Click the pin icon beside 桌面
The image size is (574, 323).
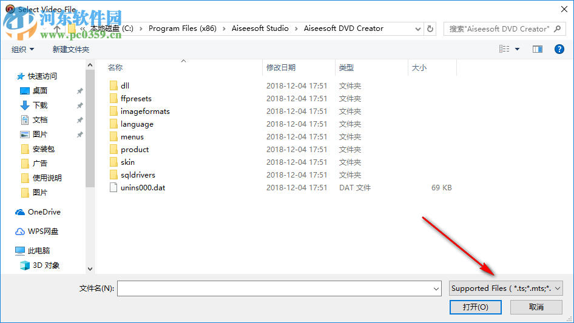80,91
